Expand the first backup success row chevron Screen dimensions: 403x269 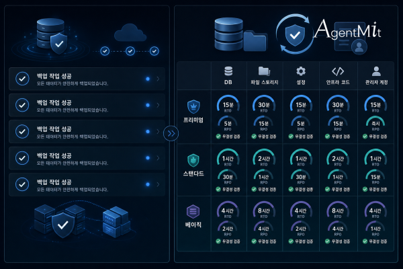[158, 79]
